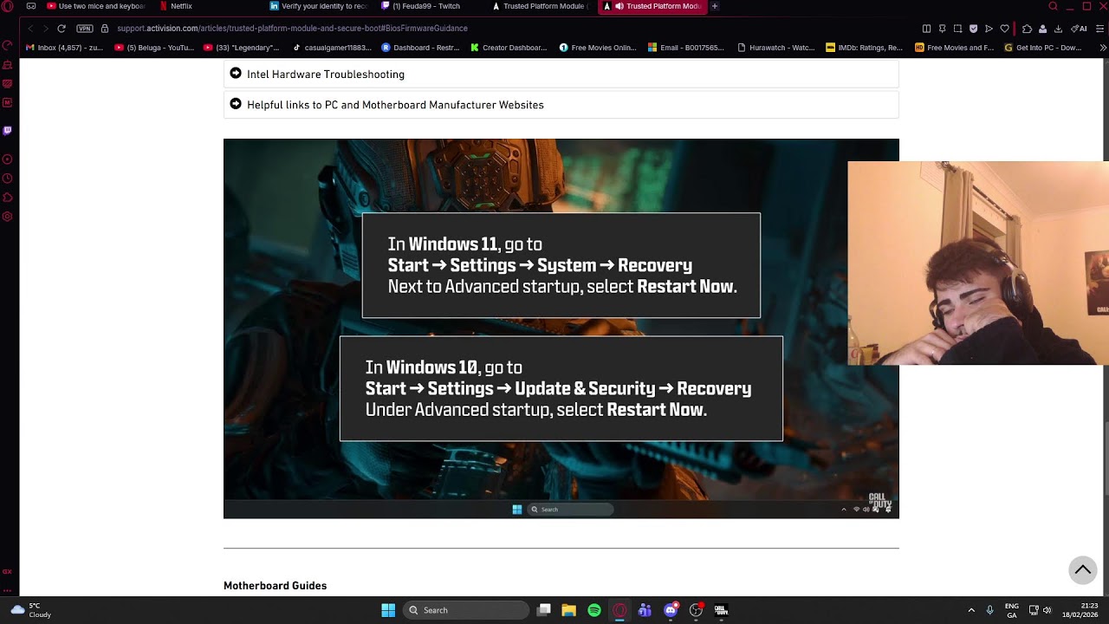
Task: Open IMDb Ratings bookmark
Action: click(864, 48)
